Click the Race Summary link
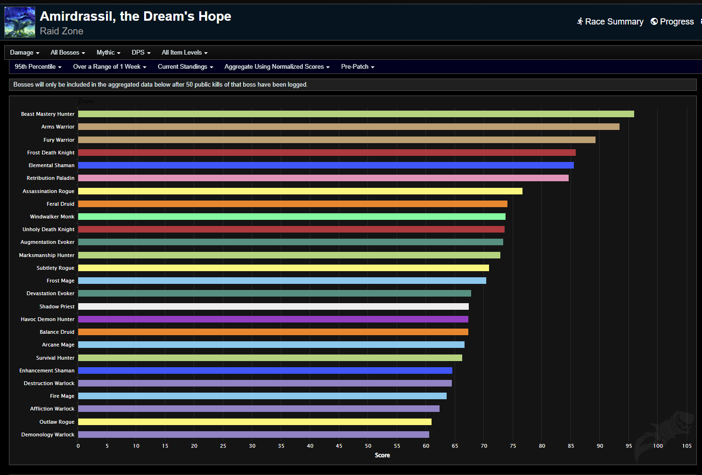This screenshot has width=702, height=475. pos(614,21)
